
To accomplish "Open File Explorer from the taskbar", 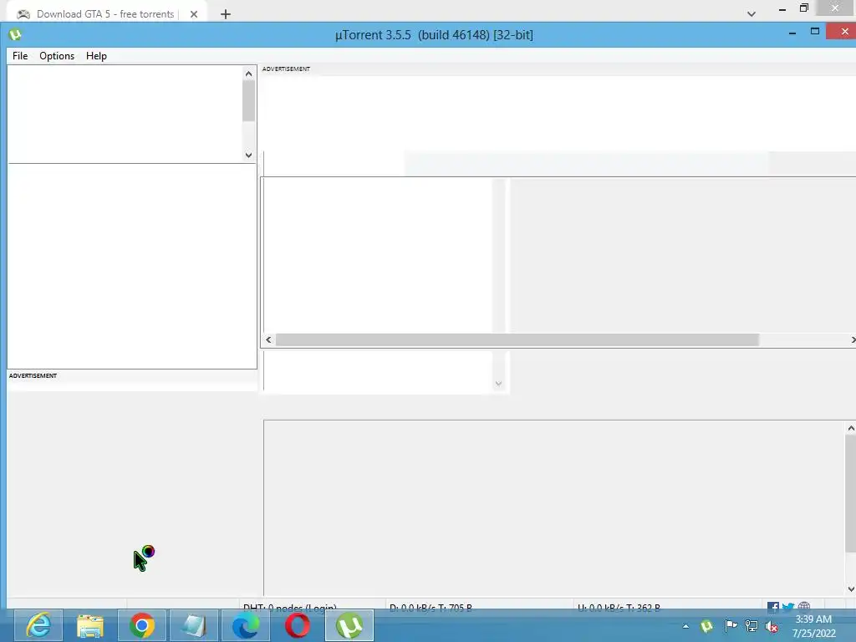I will point(90,625).
